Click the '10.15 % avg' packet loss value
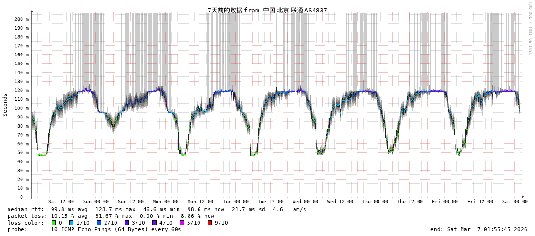 click(69, 216)
